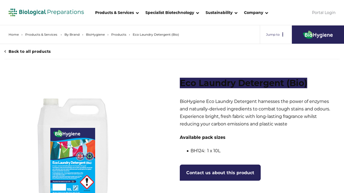Open the Portal Login link
This screenshot has width=344, height=193.
pos(323,13)
